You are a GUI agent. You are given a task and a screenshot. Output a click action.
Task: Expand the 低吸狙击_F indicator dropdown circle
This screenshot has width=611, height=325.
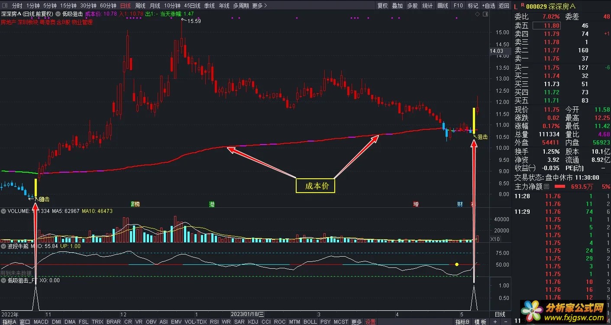pyautogui.click(x=3, y=280)
